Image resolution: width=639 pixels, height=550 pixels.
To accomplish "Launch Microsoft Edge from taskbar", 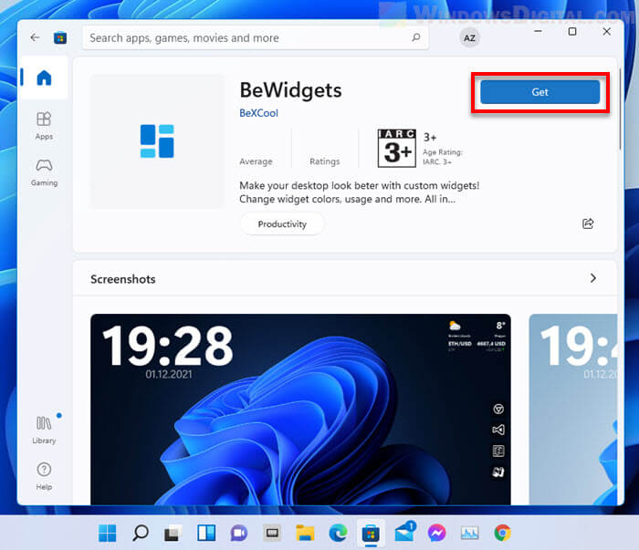I will 338,533.
